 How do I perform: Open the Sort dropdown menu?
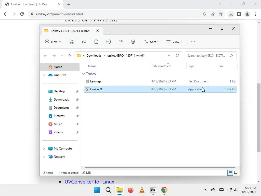[151, 42]
